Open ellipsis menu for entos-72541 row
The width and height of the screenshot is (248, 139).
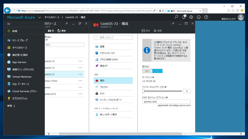(x=80, y=81)
